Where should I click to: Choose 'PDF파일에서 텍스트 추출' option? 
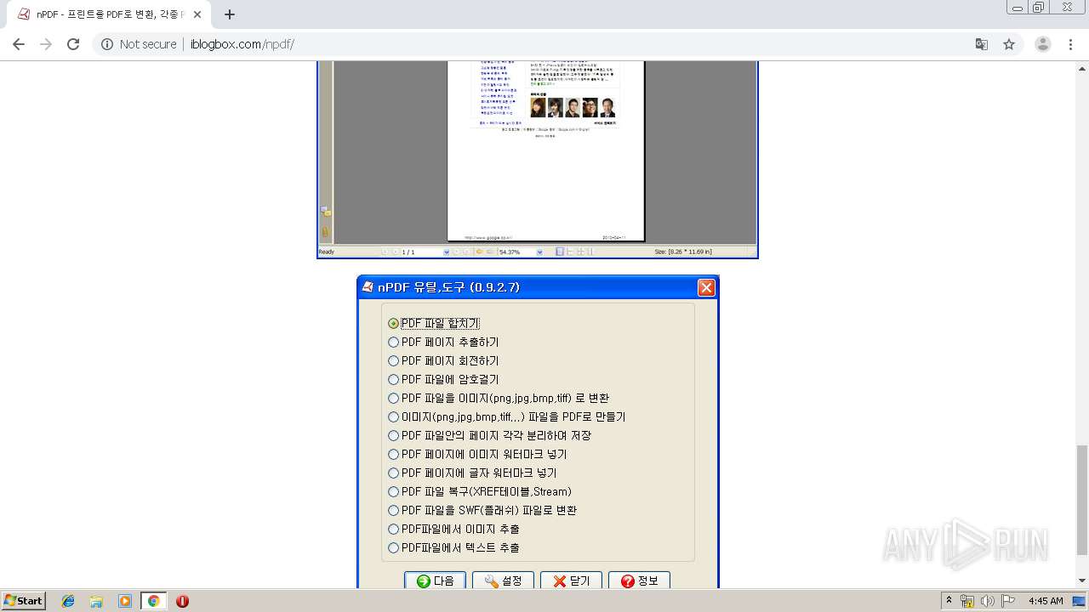(393, 548)
